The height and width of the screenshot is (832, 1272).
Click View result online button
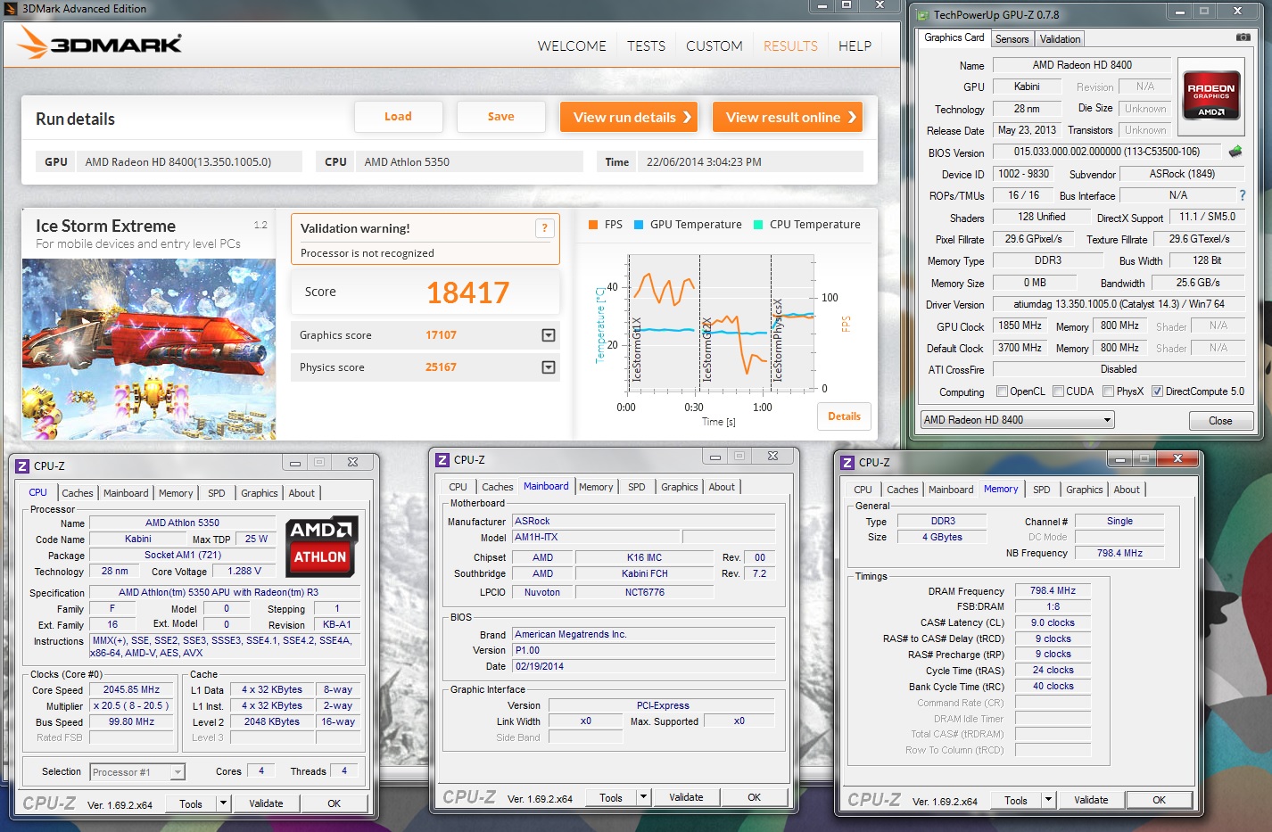coord(788,117)
